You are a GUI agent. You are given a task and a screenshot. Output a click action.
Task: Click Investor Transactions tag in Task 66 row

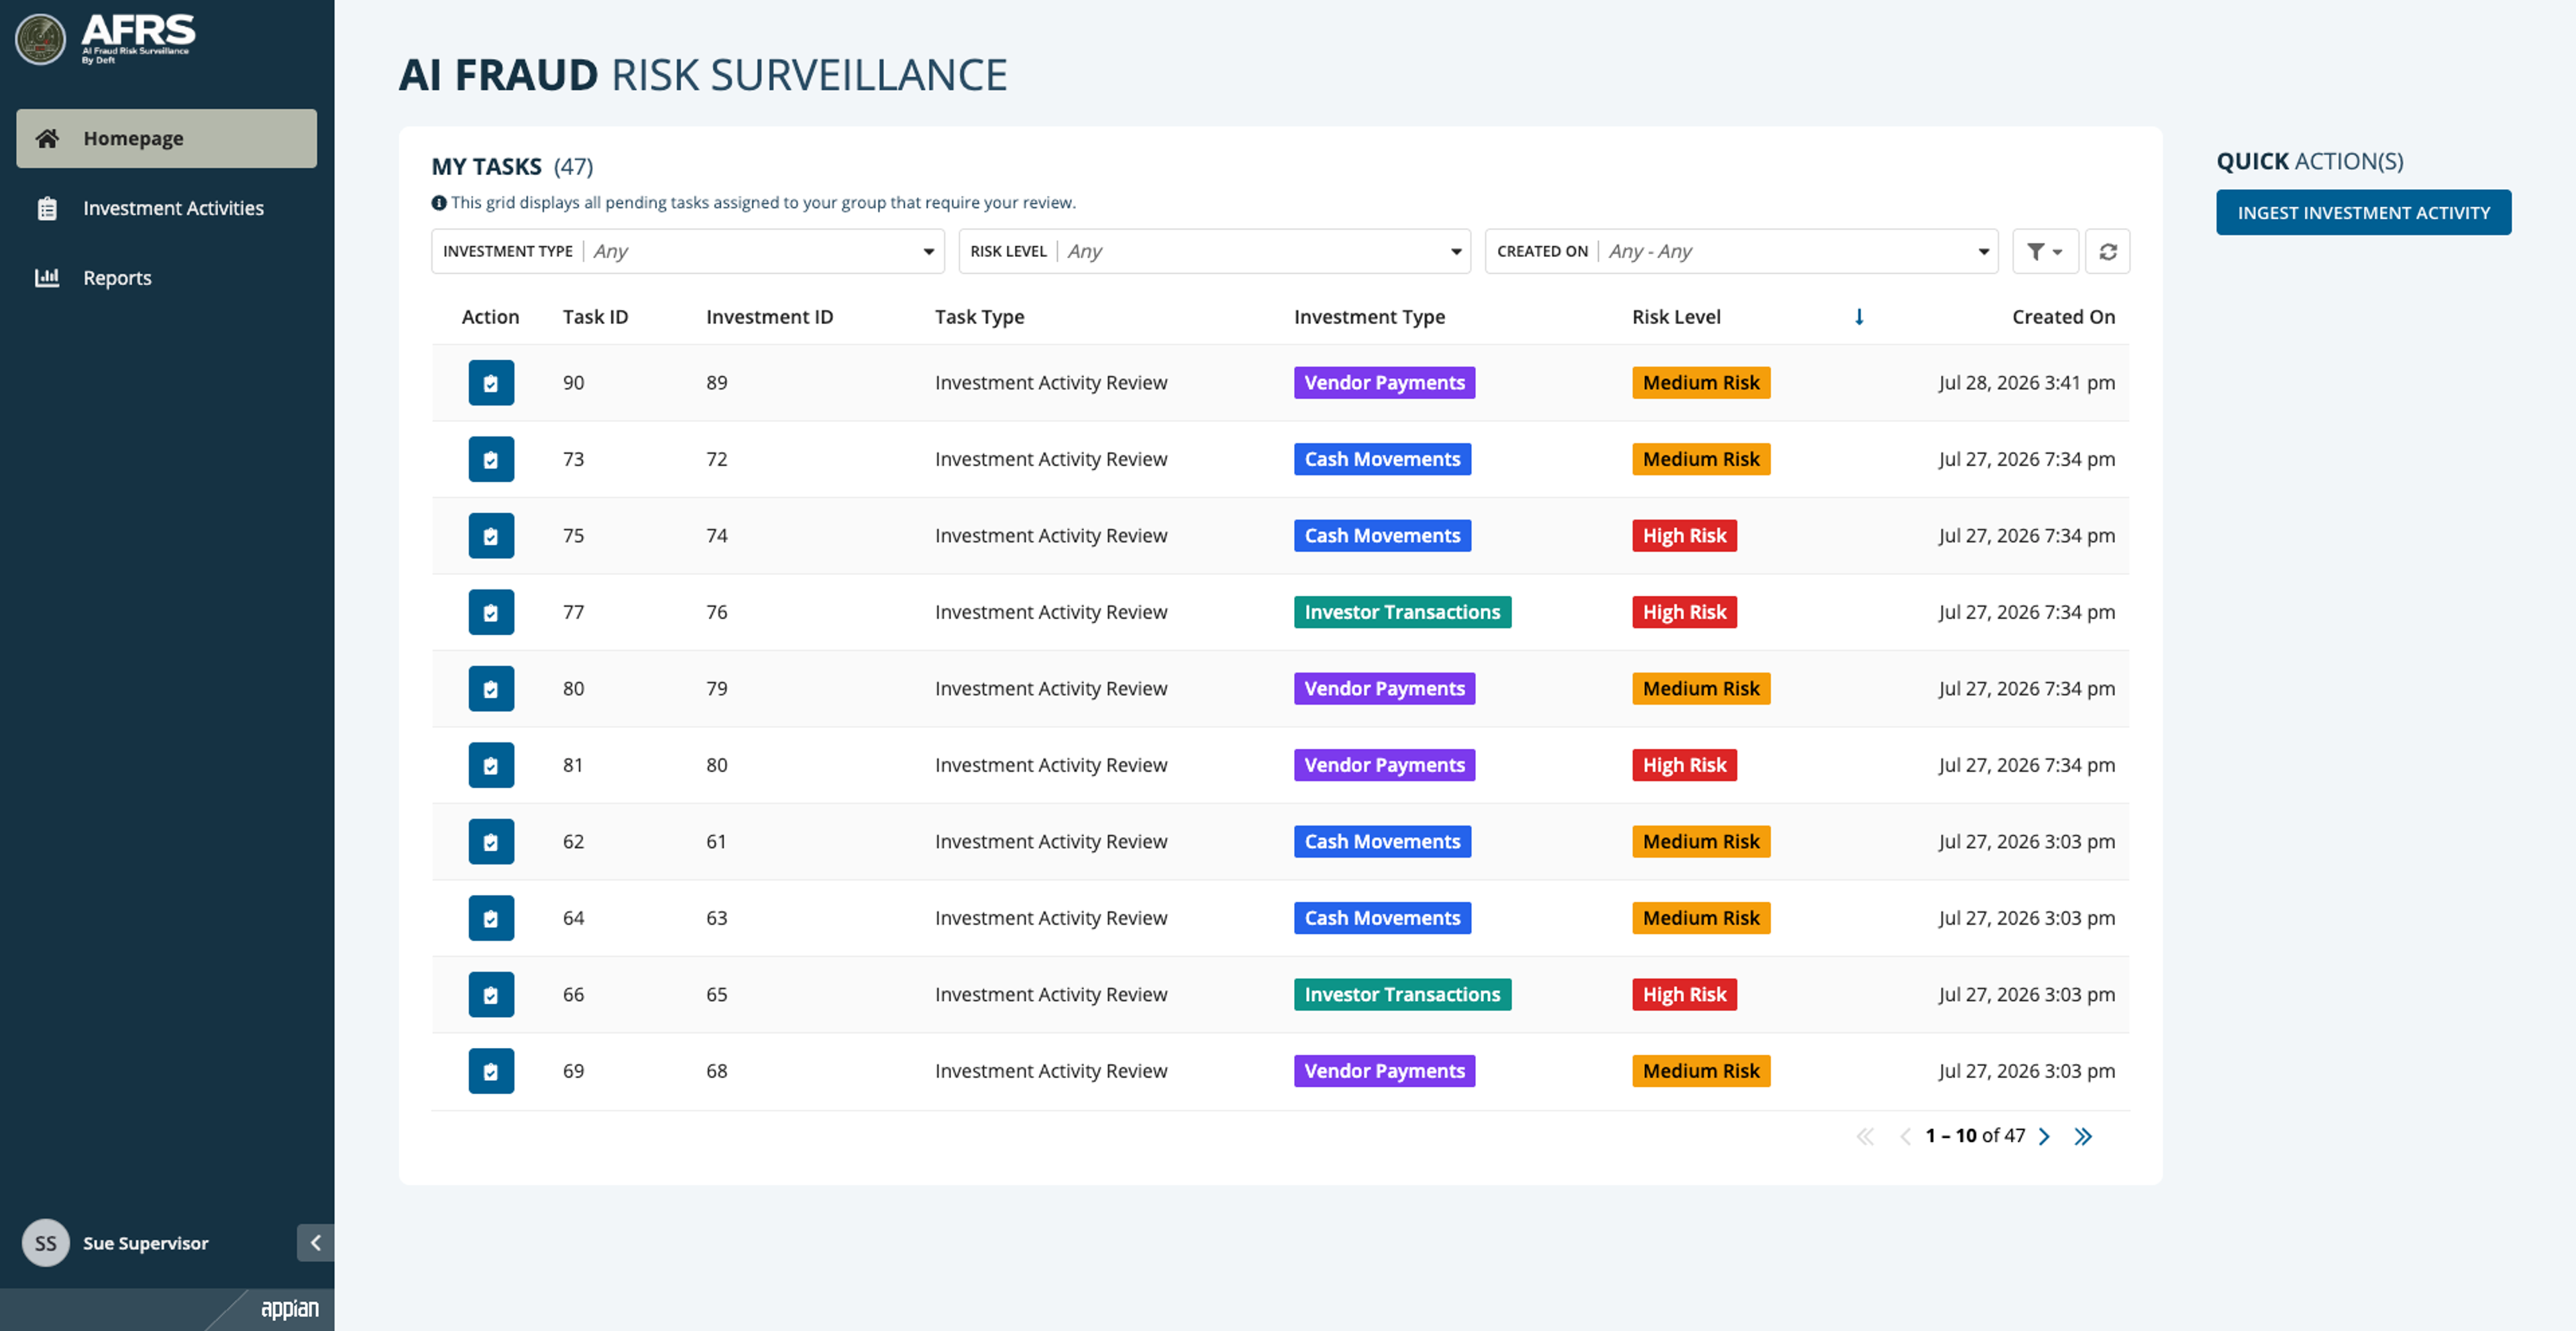(1402, 994)
